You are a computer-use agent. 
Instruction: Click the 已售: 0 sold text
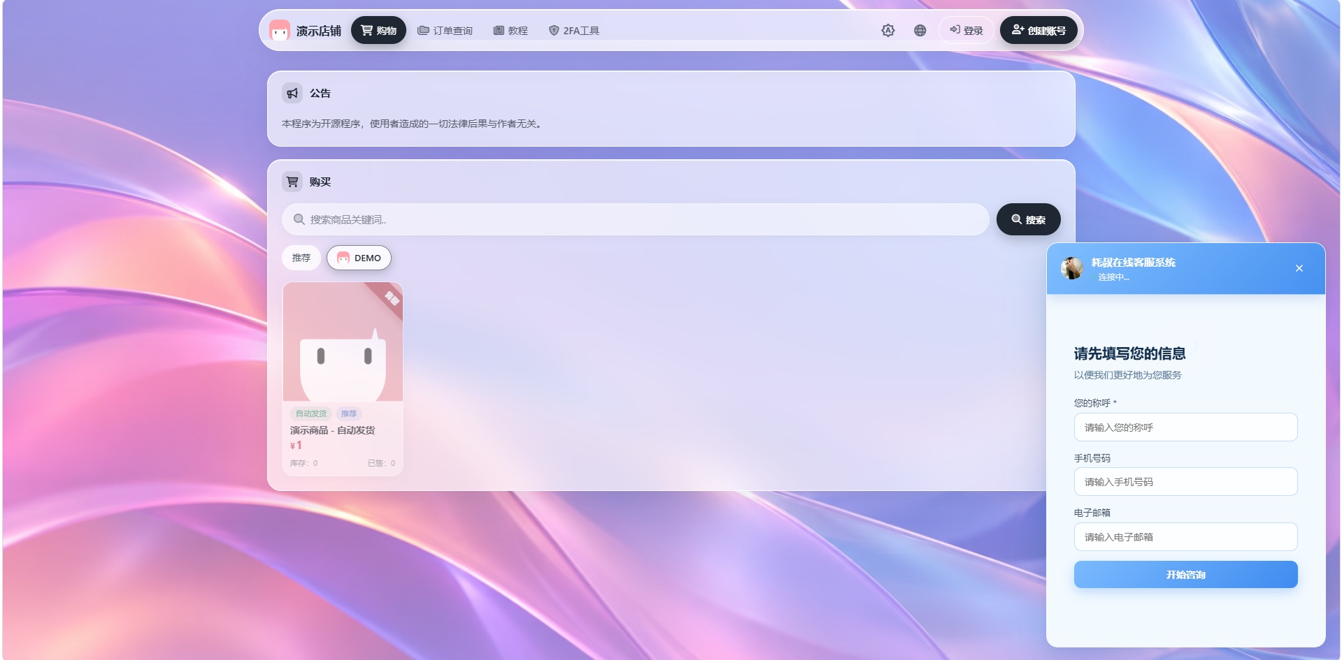click(382, 463)
